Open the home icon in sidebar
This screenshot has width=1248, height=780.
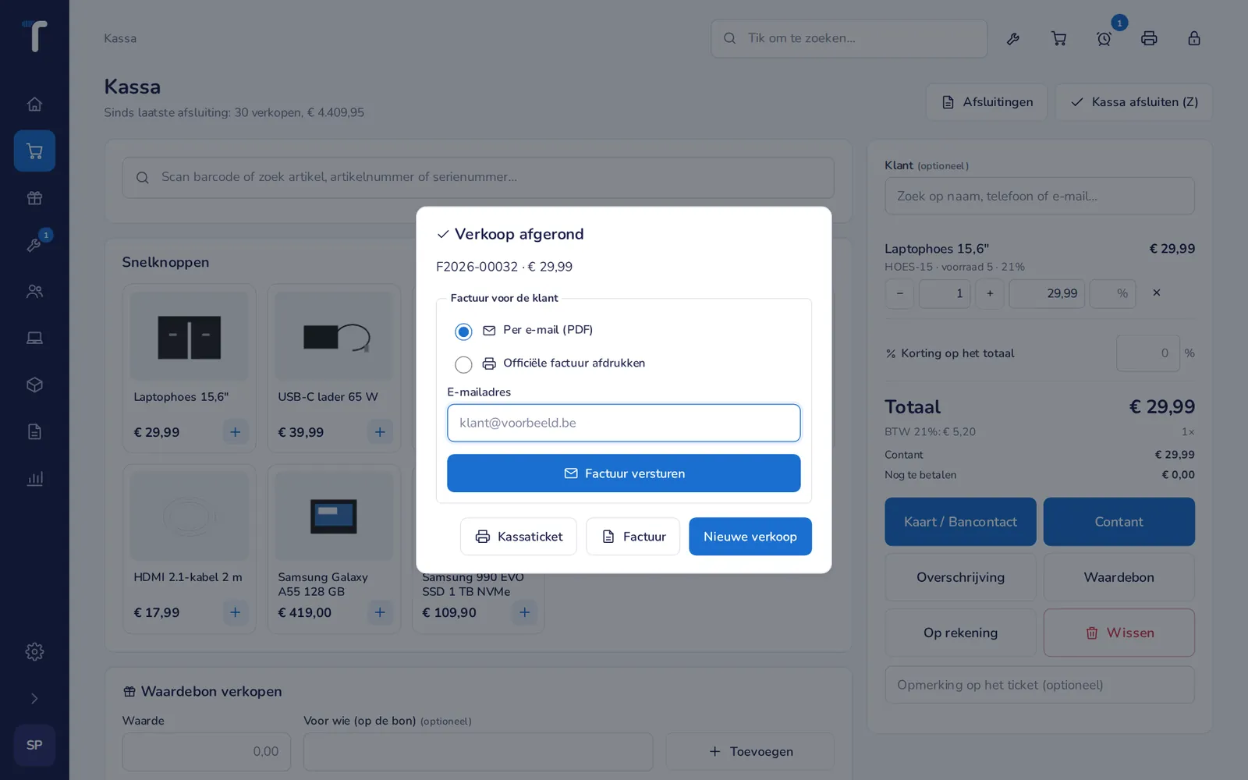34,104
